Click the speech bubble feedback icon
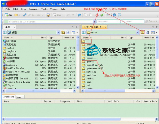Screen dimensions: 159x124 (119, 15)
